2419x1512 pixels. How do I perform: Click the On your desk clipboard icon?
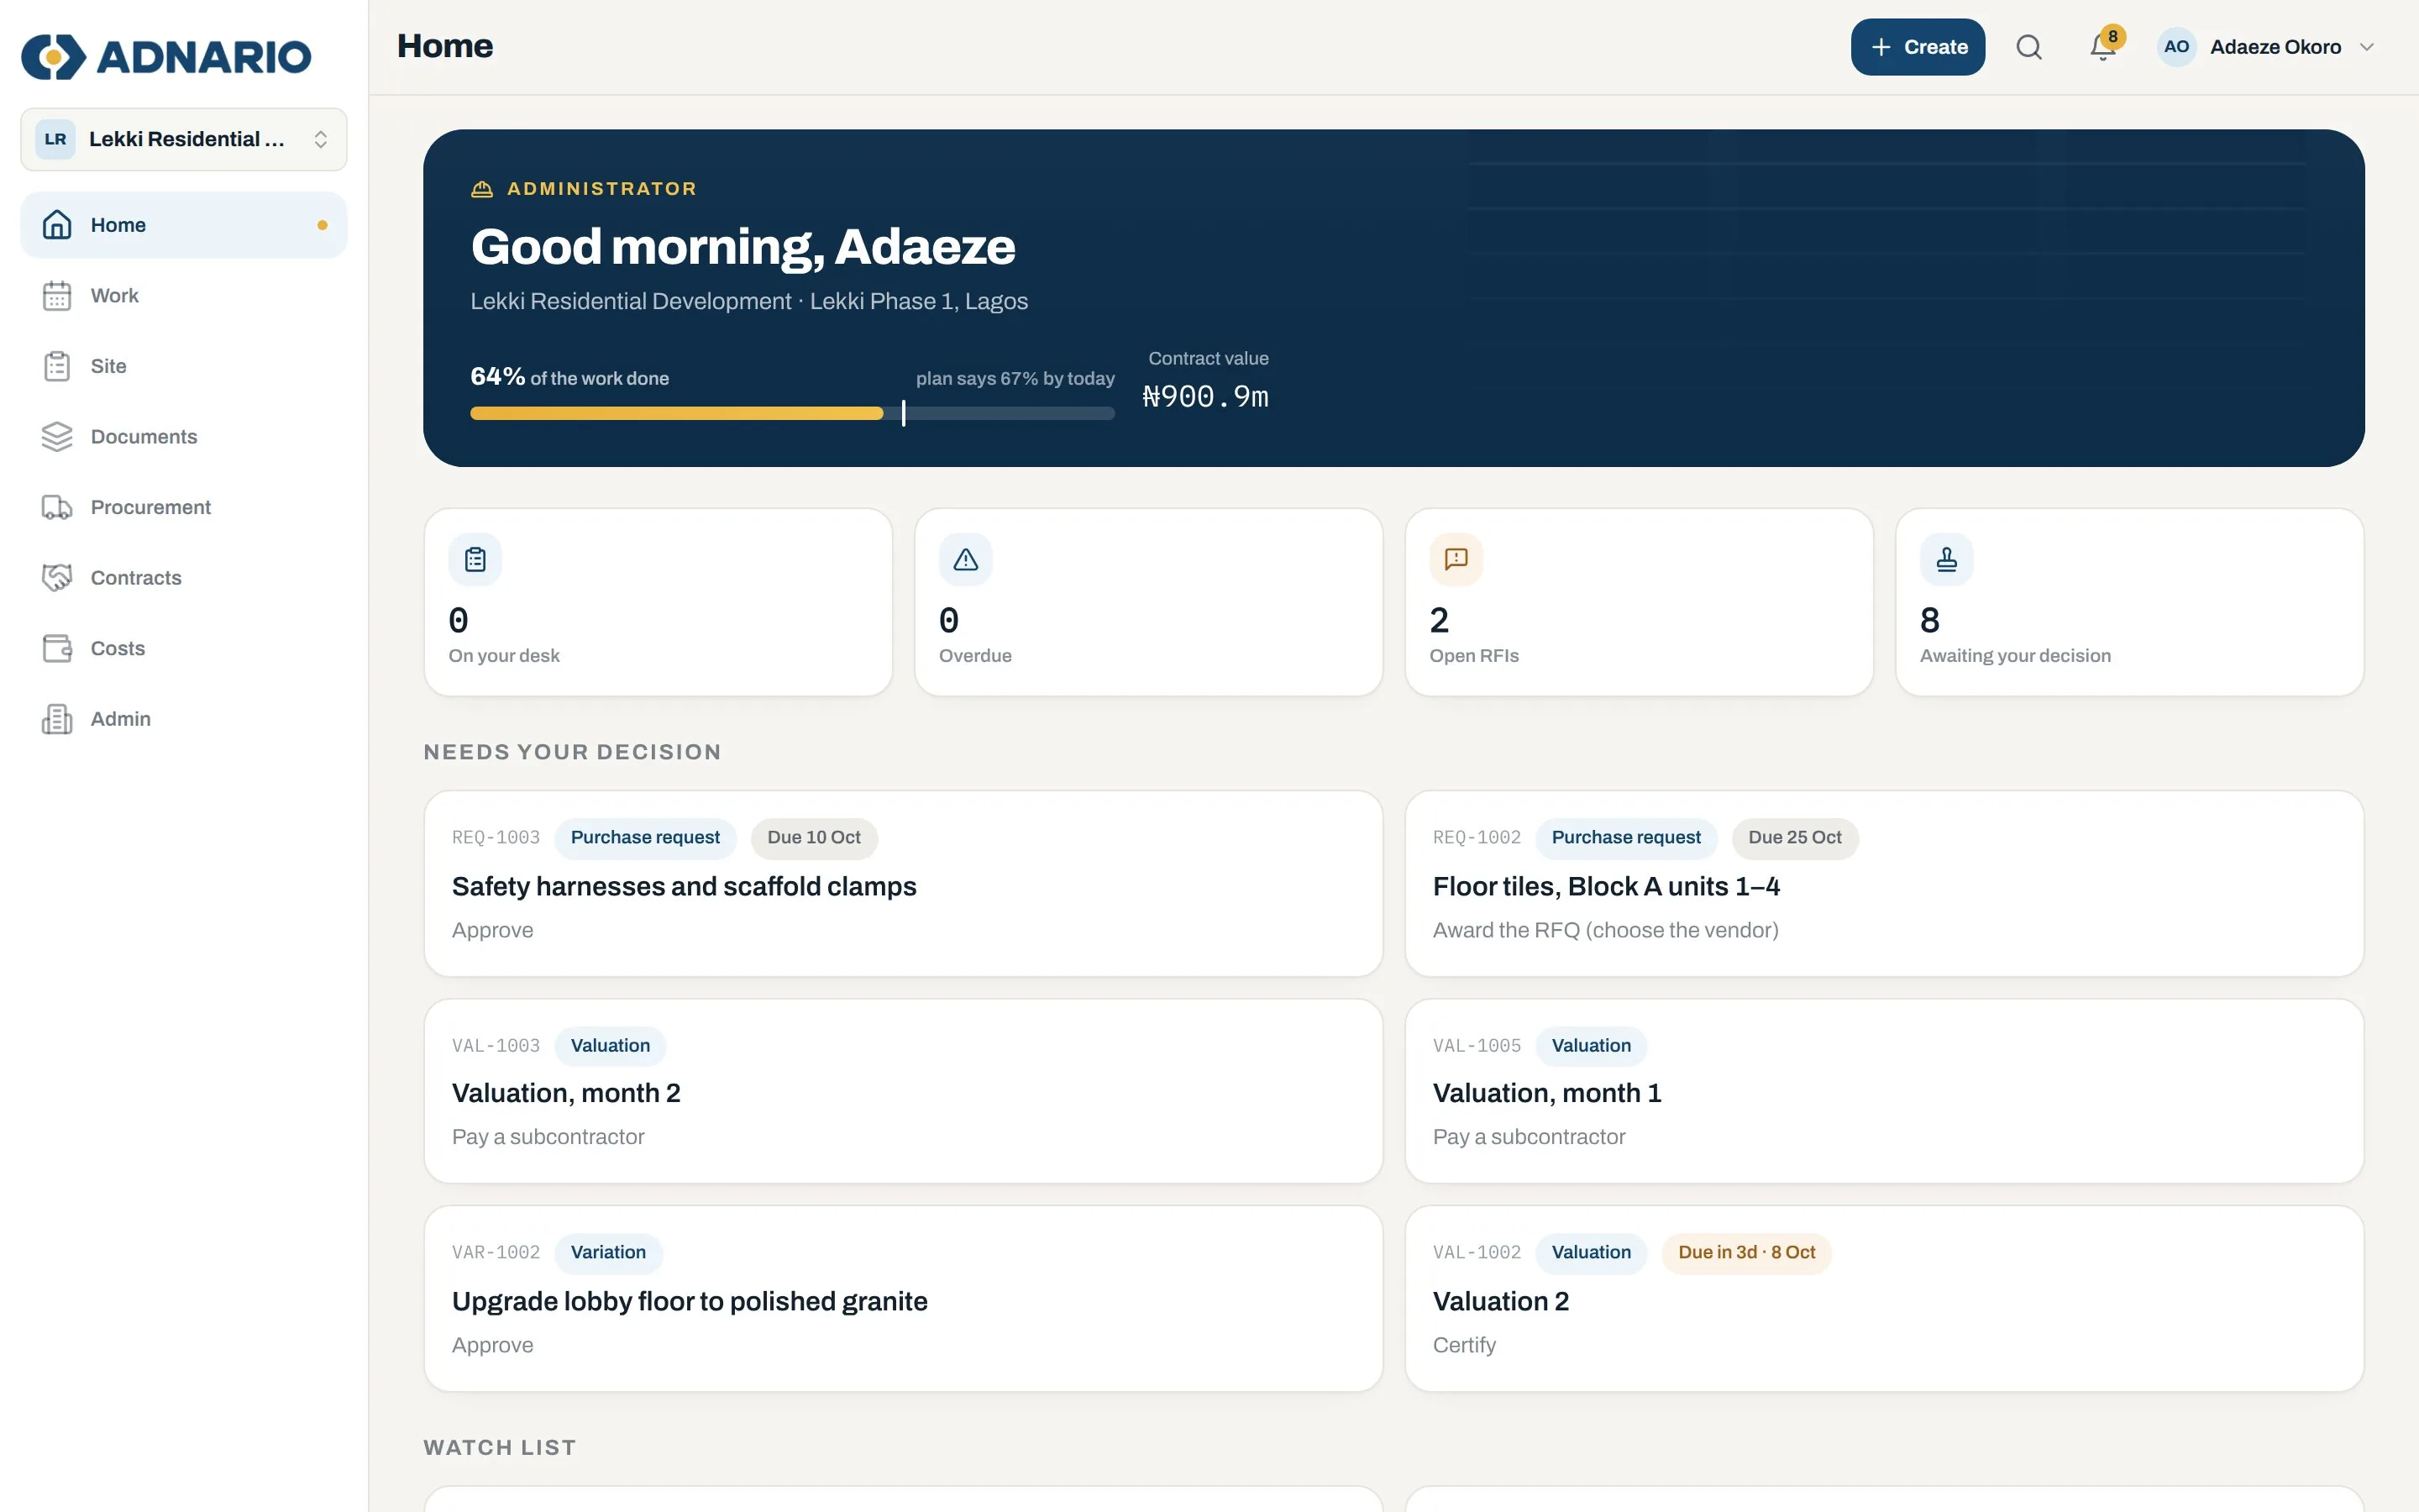click(475, 559)
